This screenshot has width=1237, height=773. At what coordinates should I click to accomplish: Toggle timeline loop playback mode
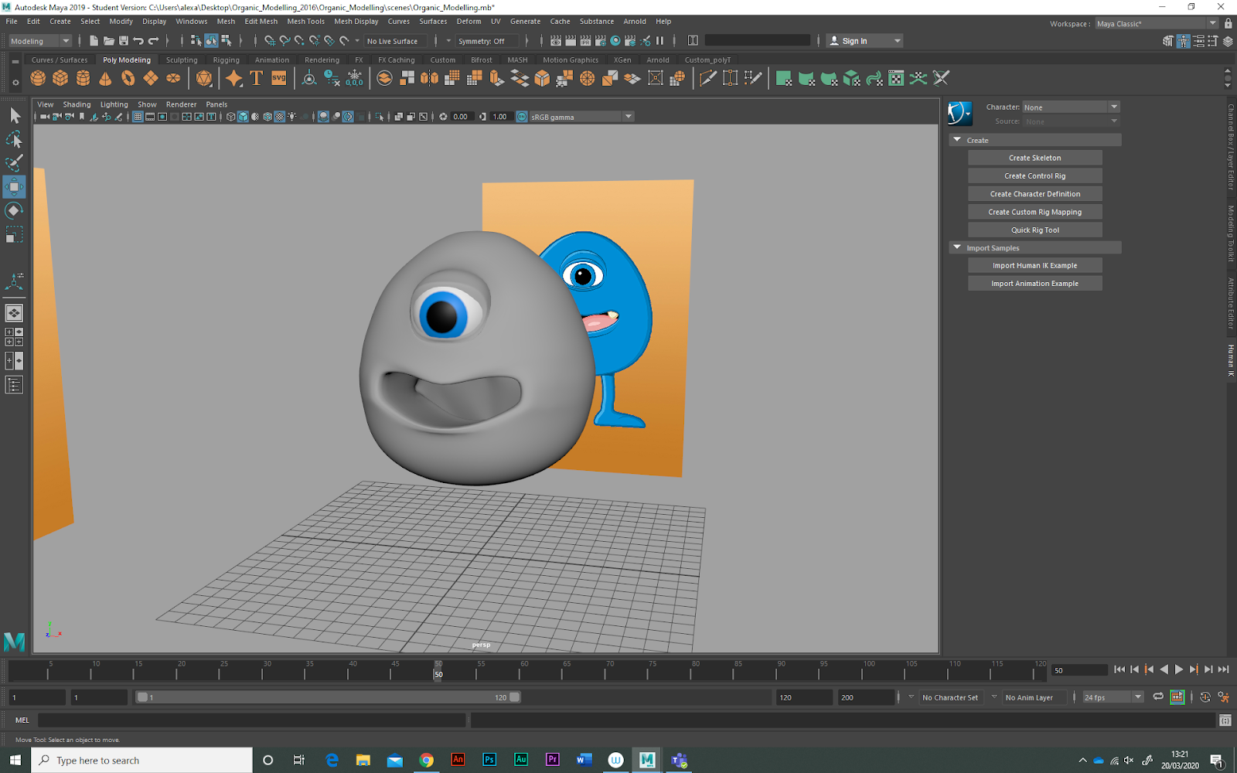pyautogui.click(x=1157, y=697)
